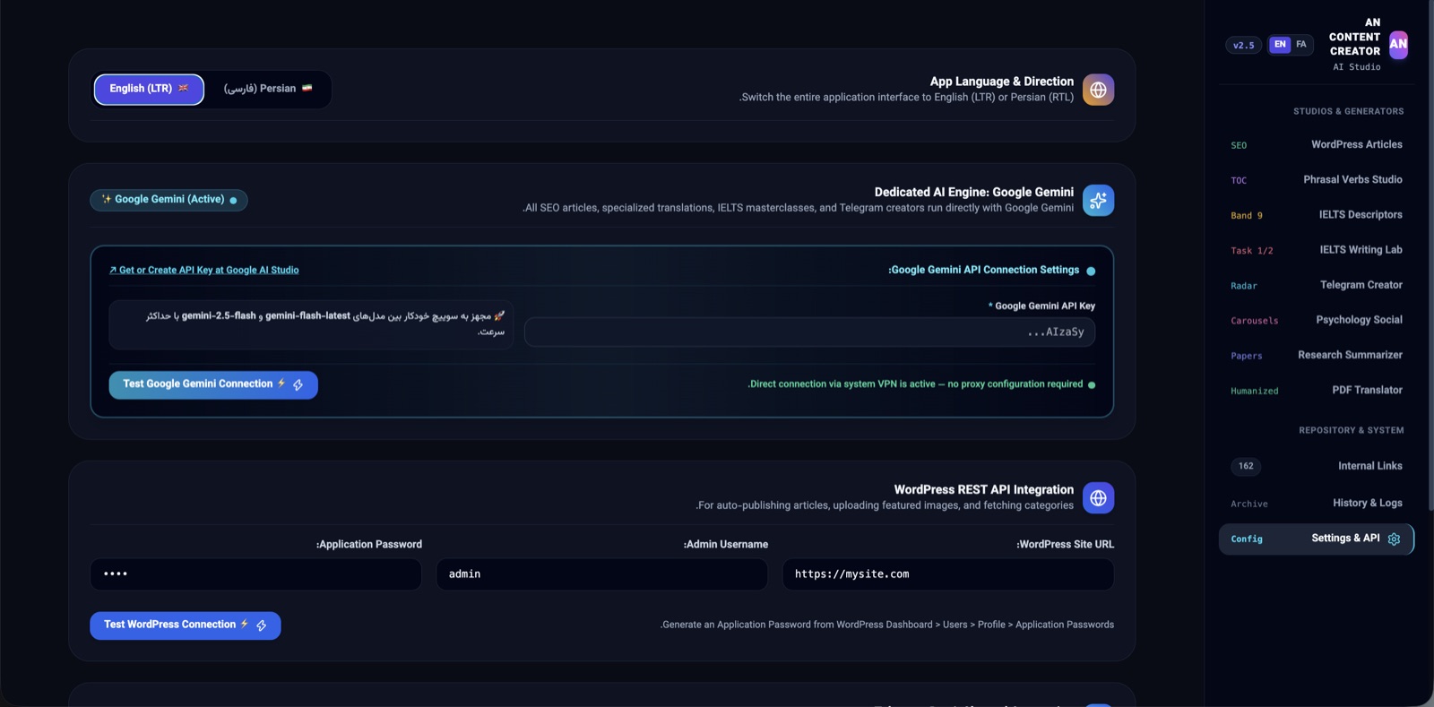Open IELTS Descriptors section
This screenshot has width=1434, height=707.
[x=1317, y=215]
